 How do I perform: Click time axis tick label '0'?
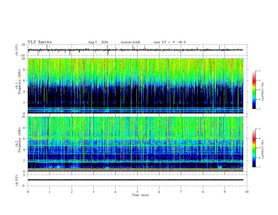point(28,192)
